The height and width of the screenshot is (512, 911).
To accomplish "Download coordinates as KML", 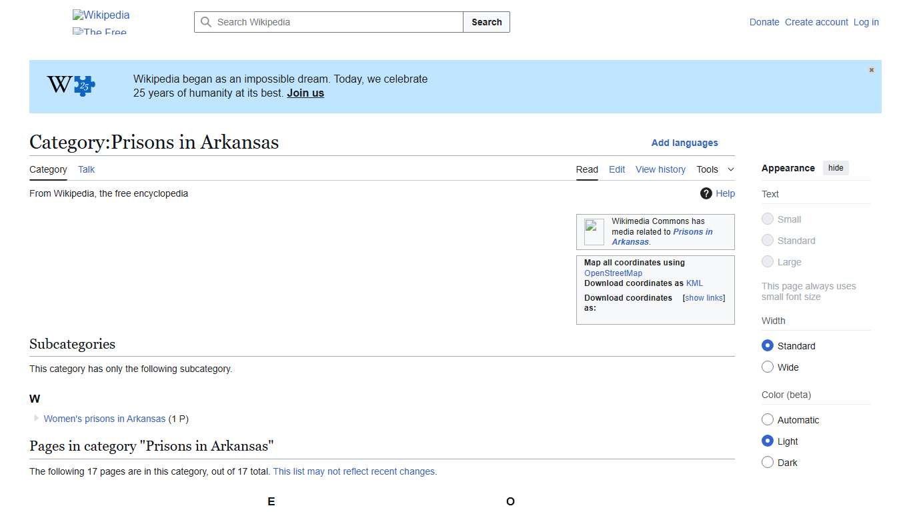I will coord(694,283).
